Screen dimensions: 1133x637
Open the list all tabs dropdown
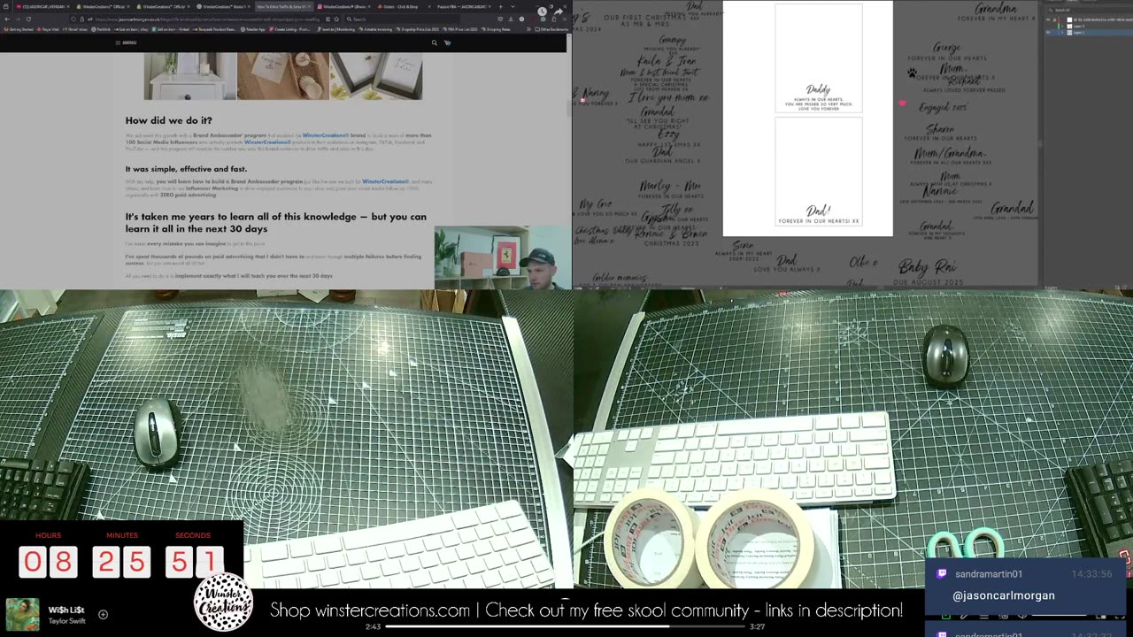click(x=513, y=7)
